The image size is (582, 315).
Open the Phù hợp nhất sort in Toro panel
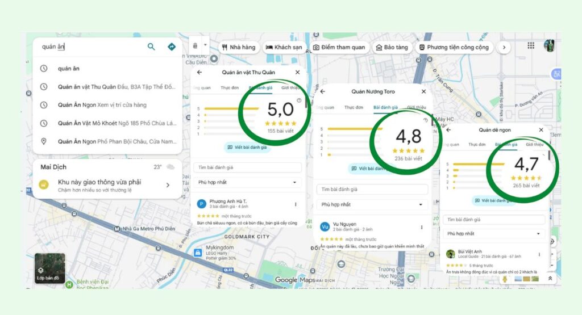click(371, 204)
